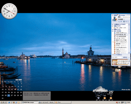Click the schedule memo note panel
This screenshot has height=104, width=131.
pyautogui.click(x=37, y=96)
